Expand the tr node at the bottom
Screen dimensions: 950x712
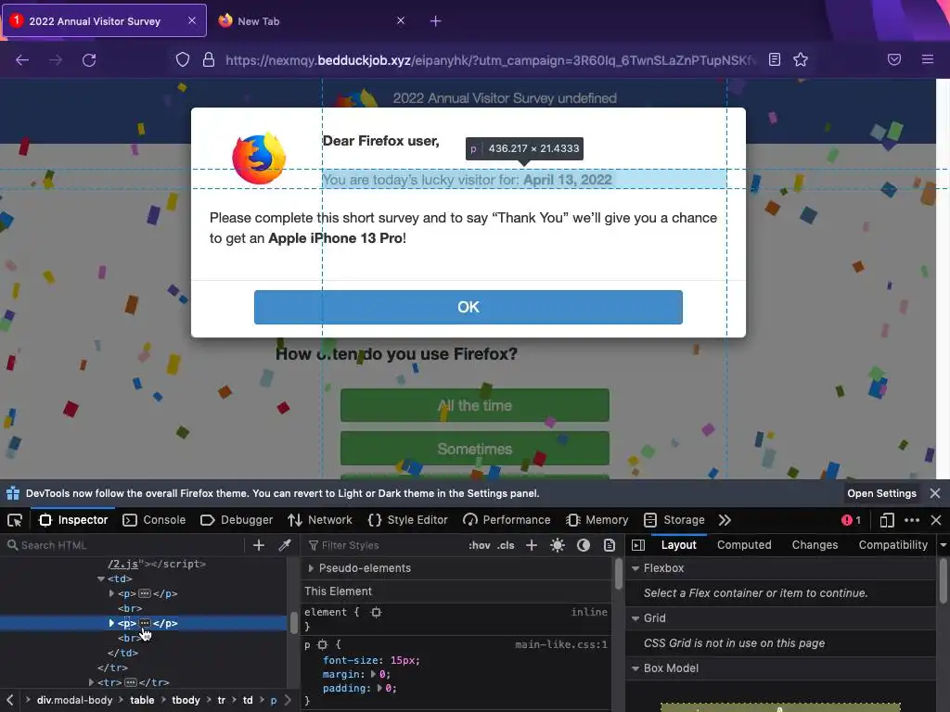(92, 682)
